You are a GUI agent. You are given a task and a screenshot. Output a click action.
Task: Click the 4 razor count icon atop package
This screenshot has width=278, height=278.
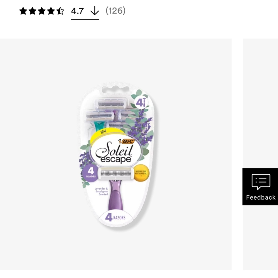click(x=141, y=102)
